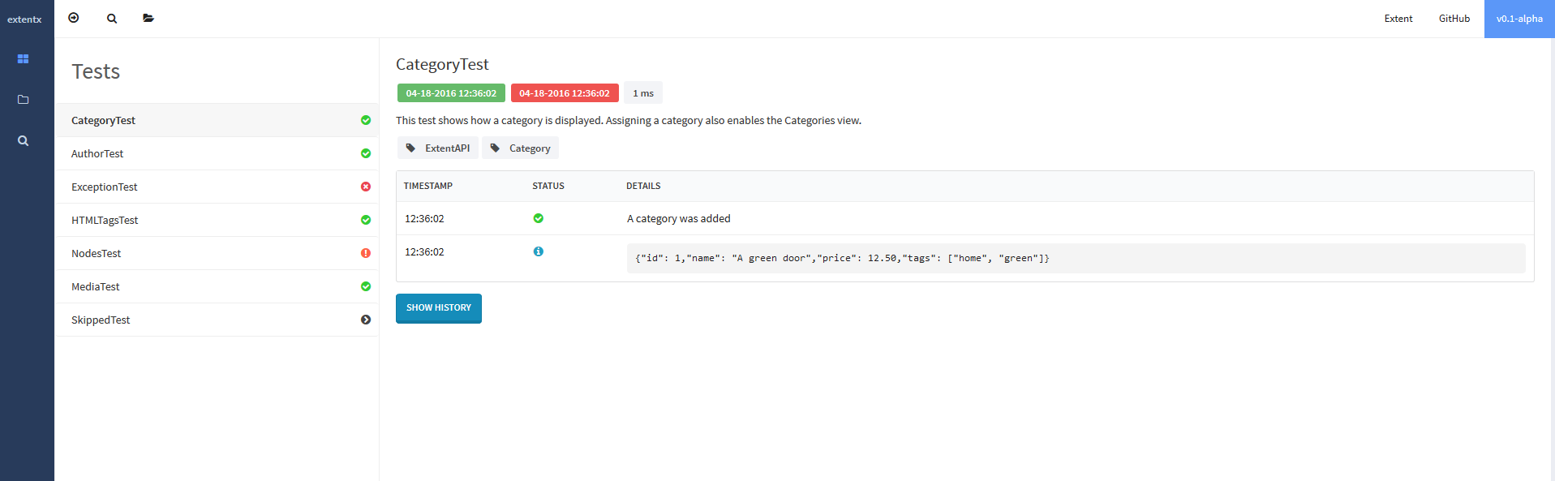Select the ExtentAPI category tag
Viewport: 1555px width, 481px height.
point(438,148)
